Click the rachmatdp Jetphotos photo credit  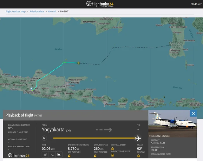point(159,136)
